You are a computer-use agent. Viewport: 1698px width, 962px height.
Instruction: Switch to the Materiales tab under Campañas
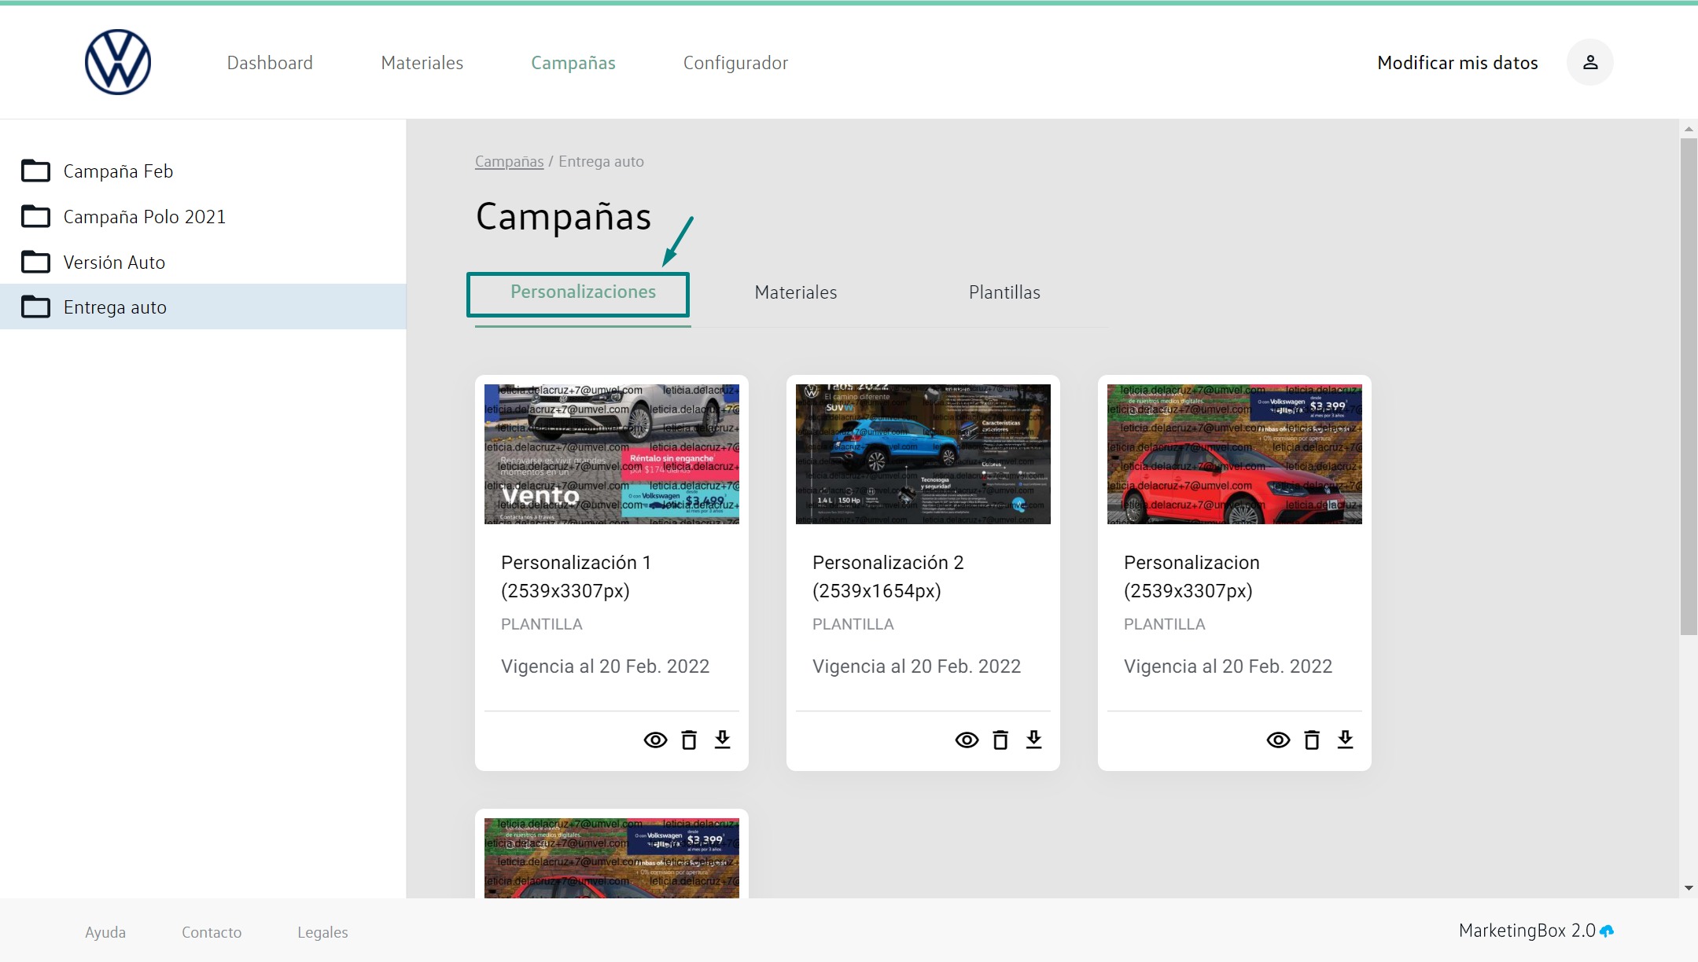[795, 292]
